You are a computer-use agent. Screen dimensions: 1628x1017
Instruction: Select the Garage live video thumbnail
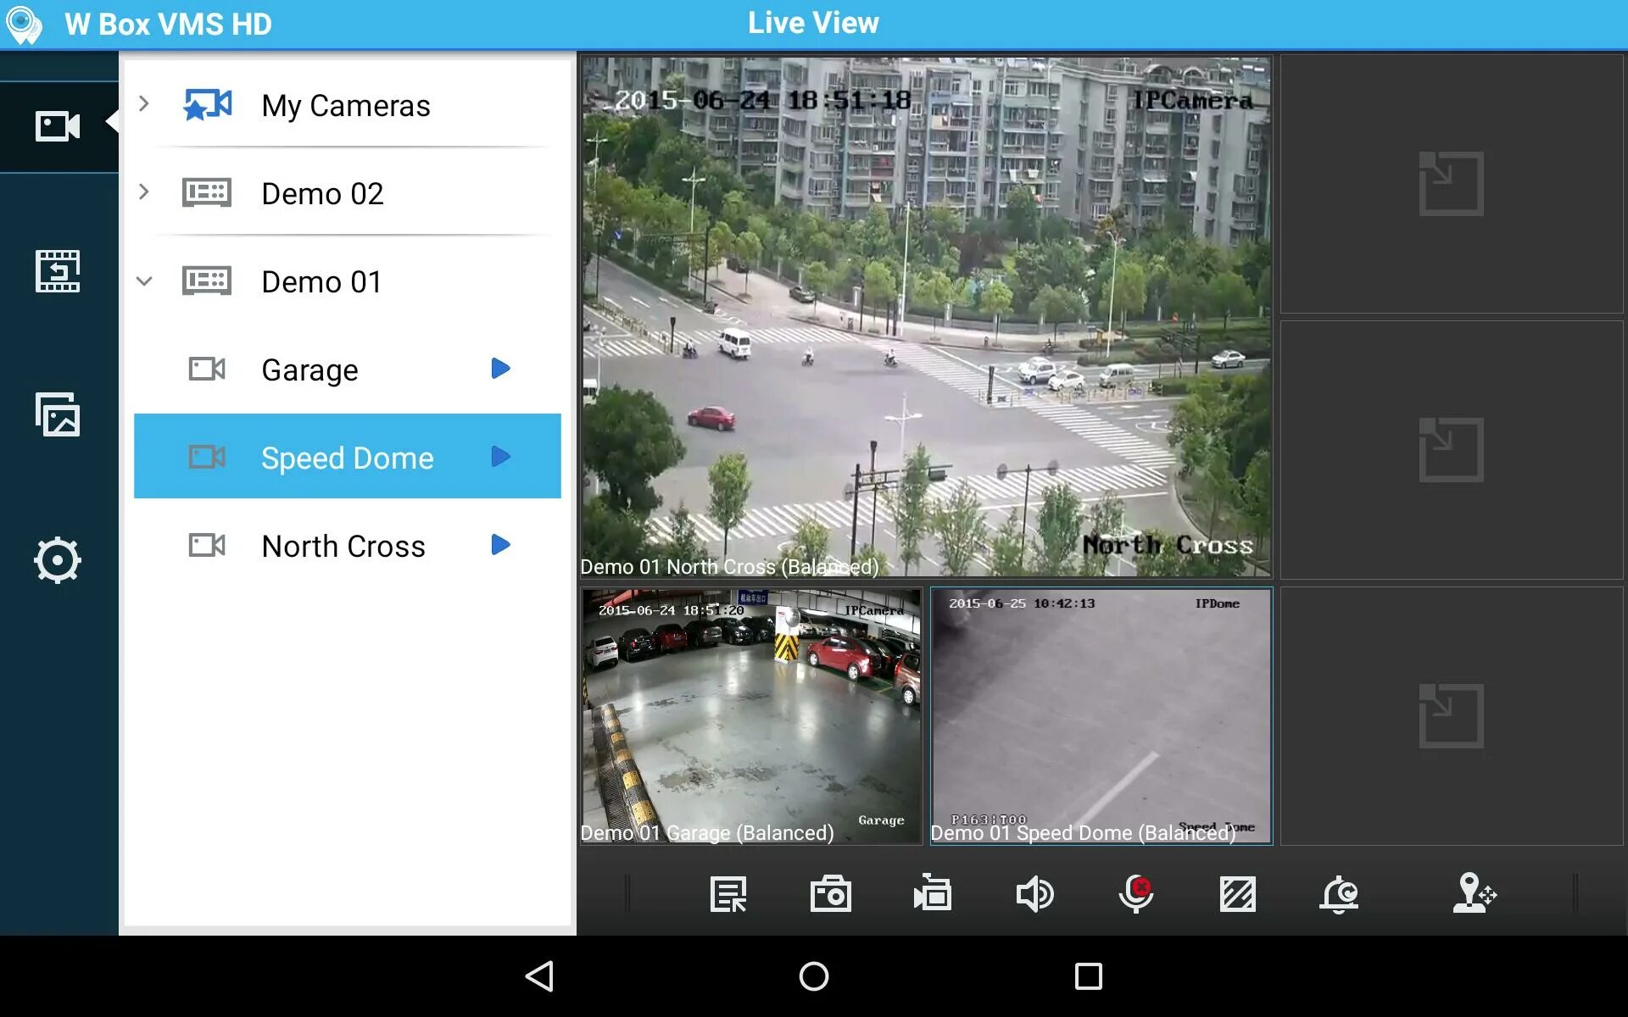click(x=751, y=716)
